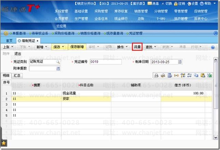220x150 pixels.
Task: Open the 库存核算 menu
Action: click(121, 11)
